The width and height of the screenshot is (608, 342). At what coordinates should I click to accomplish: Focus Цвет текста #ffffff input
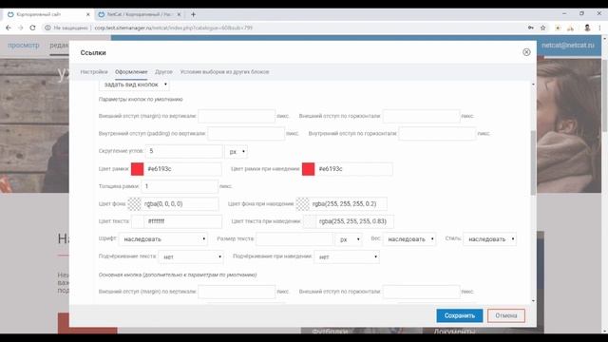(183, 221)
